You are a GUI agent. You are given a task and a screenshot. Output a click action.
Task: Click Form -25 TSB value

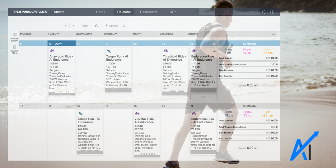coord(267,115)
